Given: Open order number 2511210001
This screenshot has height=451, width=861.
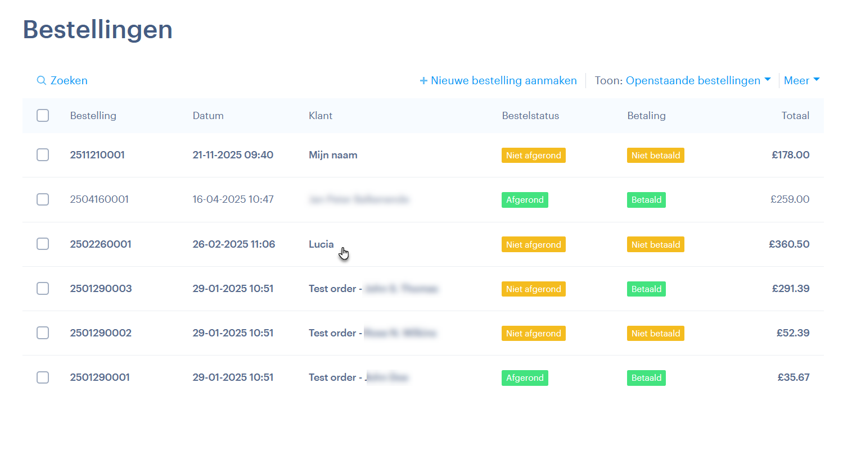Looking at the screenshot, I should point(97,155).
